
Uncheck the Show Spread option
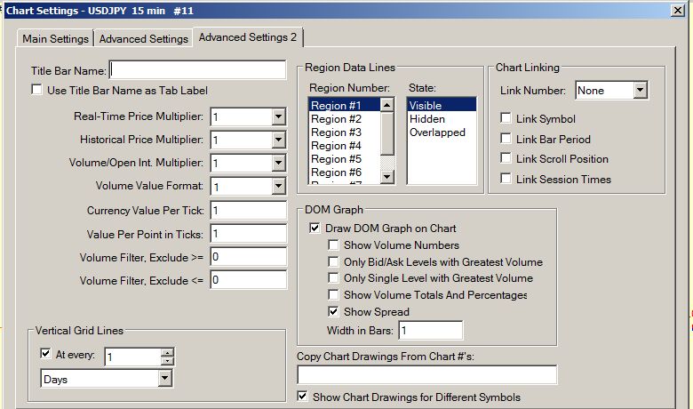[333, 312]
